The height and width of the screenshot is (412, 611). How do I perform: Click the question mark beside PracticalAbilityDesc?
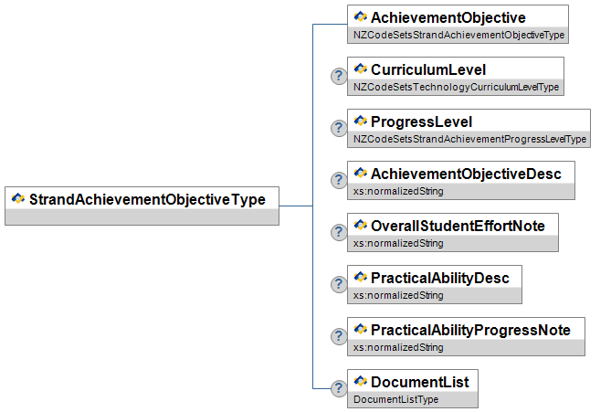338,285
